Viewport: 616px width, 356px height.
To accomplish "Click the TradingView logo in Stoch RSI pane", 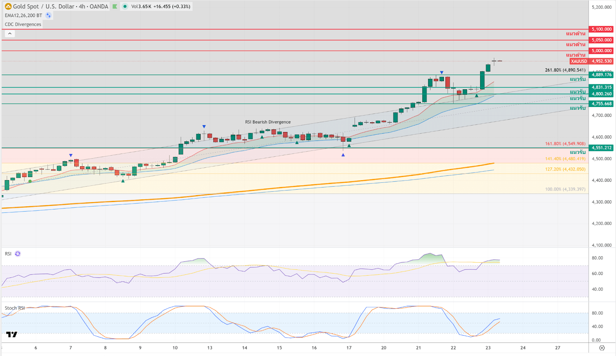I will (x=12, y=334).
